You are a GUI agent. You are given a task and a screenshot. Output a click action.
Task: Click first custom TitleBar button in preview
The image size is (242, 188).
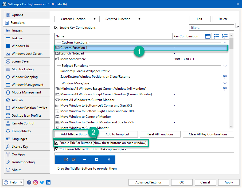pos(66,159)
